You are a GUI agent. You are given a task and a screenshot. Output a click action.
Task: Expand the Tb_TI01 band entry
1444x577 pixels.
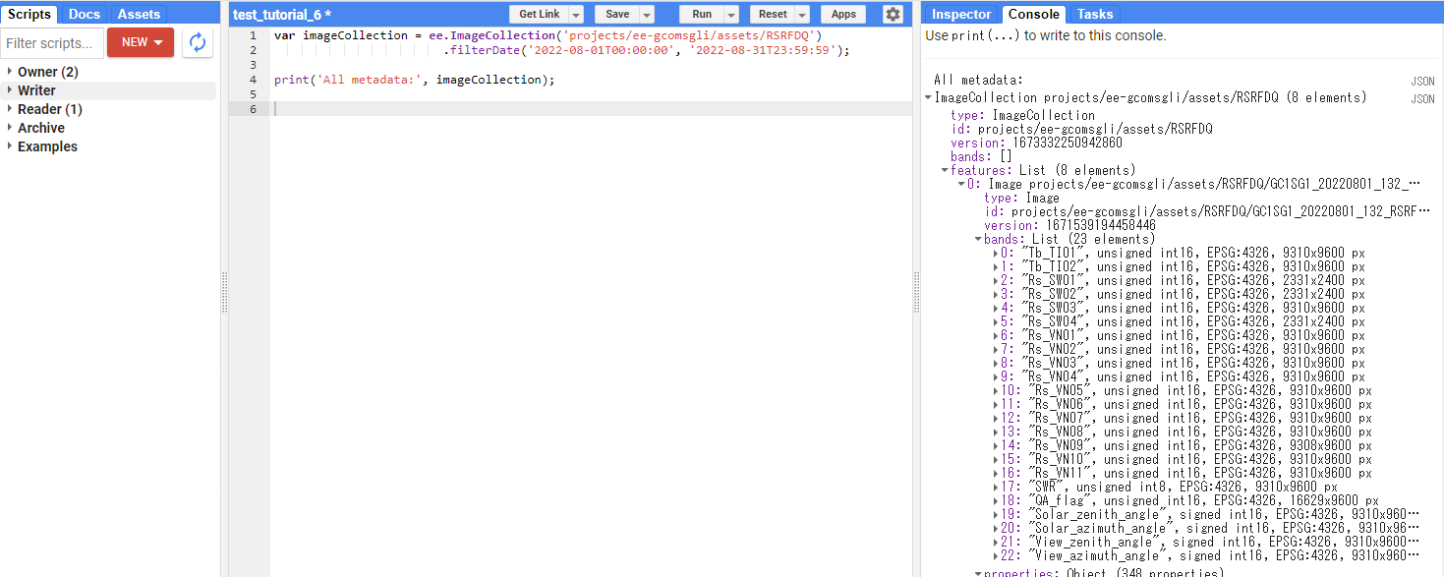(996, 254)
